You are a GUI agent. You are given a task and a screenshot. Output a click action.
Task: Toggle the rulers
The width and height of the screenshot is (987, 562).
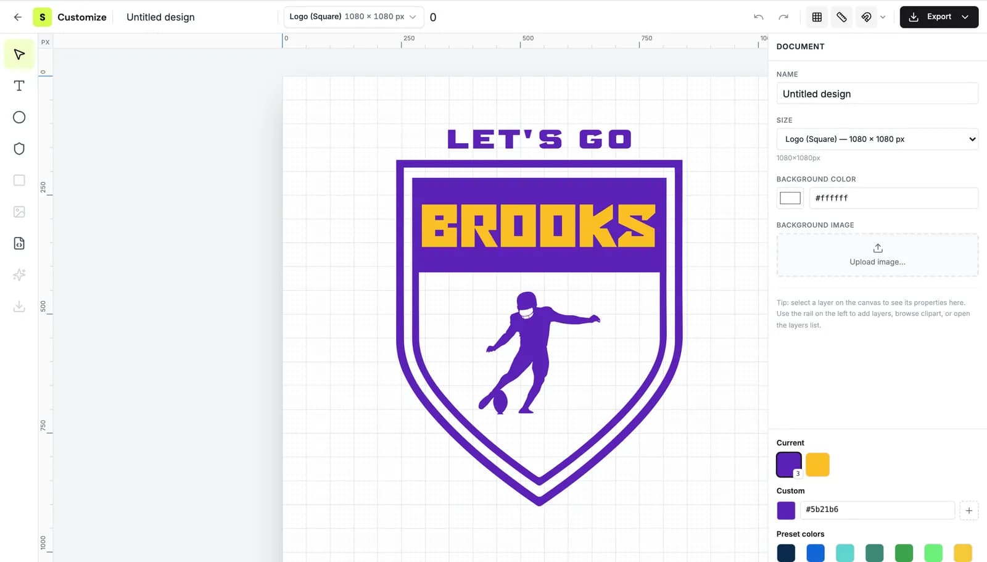pyautogui.click(x=841, y=17)
